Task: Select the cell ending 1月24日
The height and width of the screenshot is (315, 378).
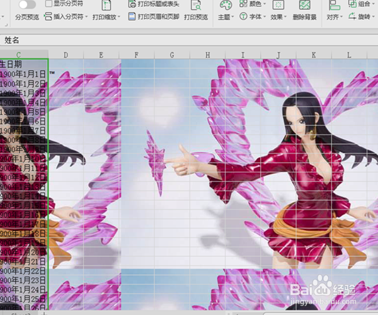Action: click(x=24, y=290)
